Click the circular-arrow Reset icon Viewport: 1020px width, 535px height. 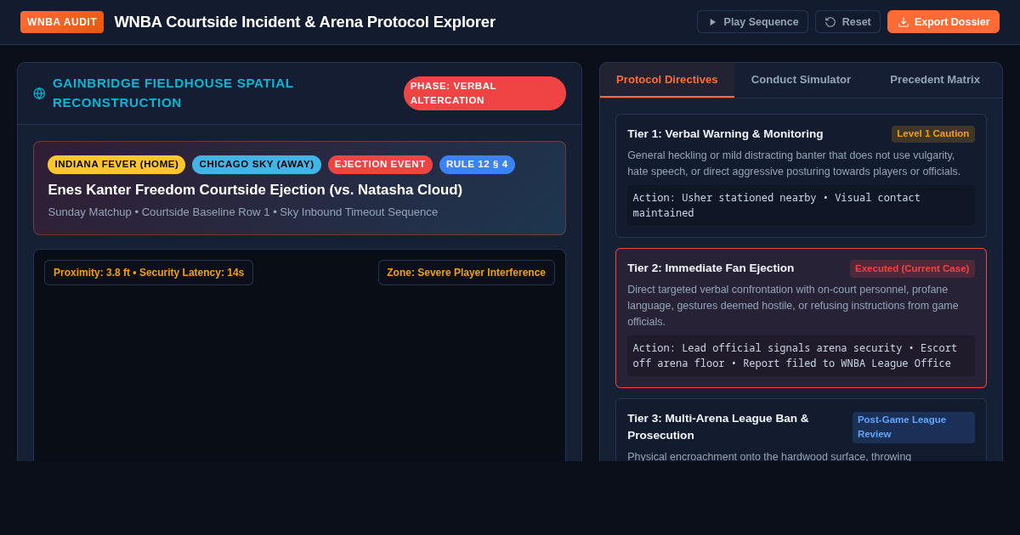coord(830,22)
